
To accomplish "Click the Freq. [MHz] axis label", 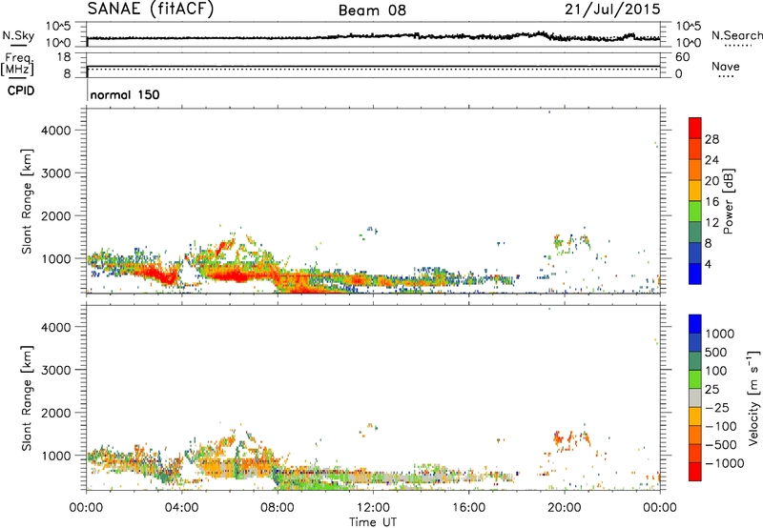I will (18, 64).
